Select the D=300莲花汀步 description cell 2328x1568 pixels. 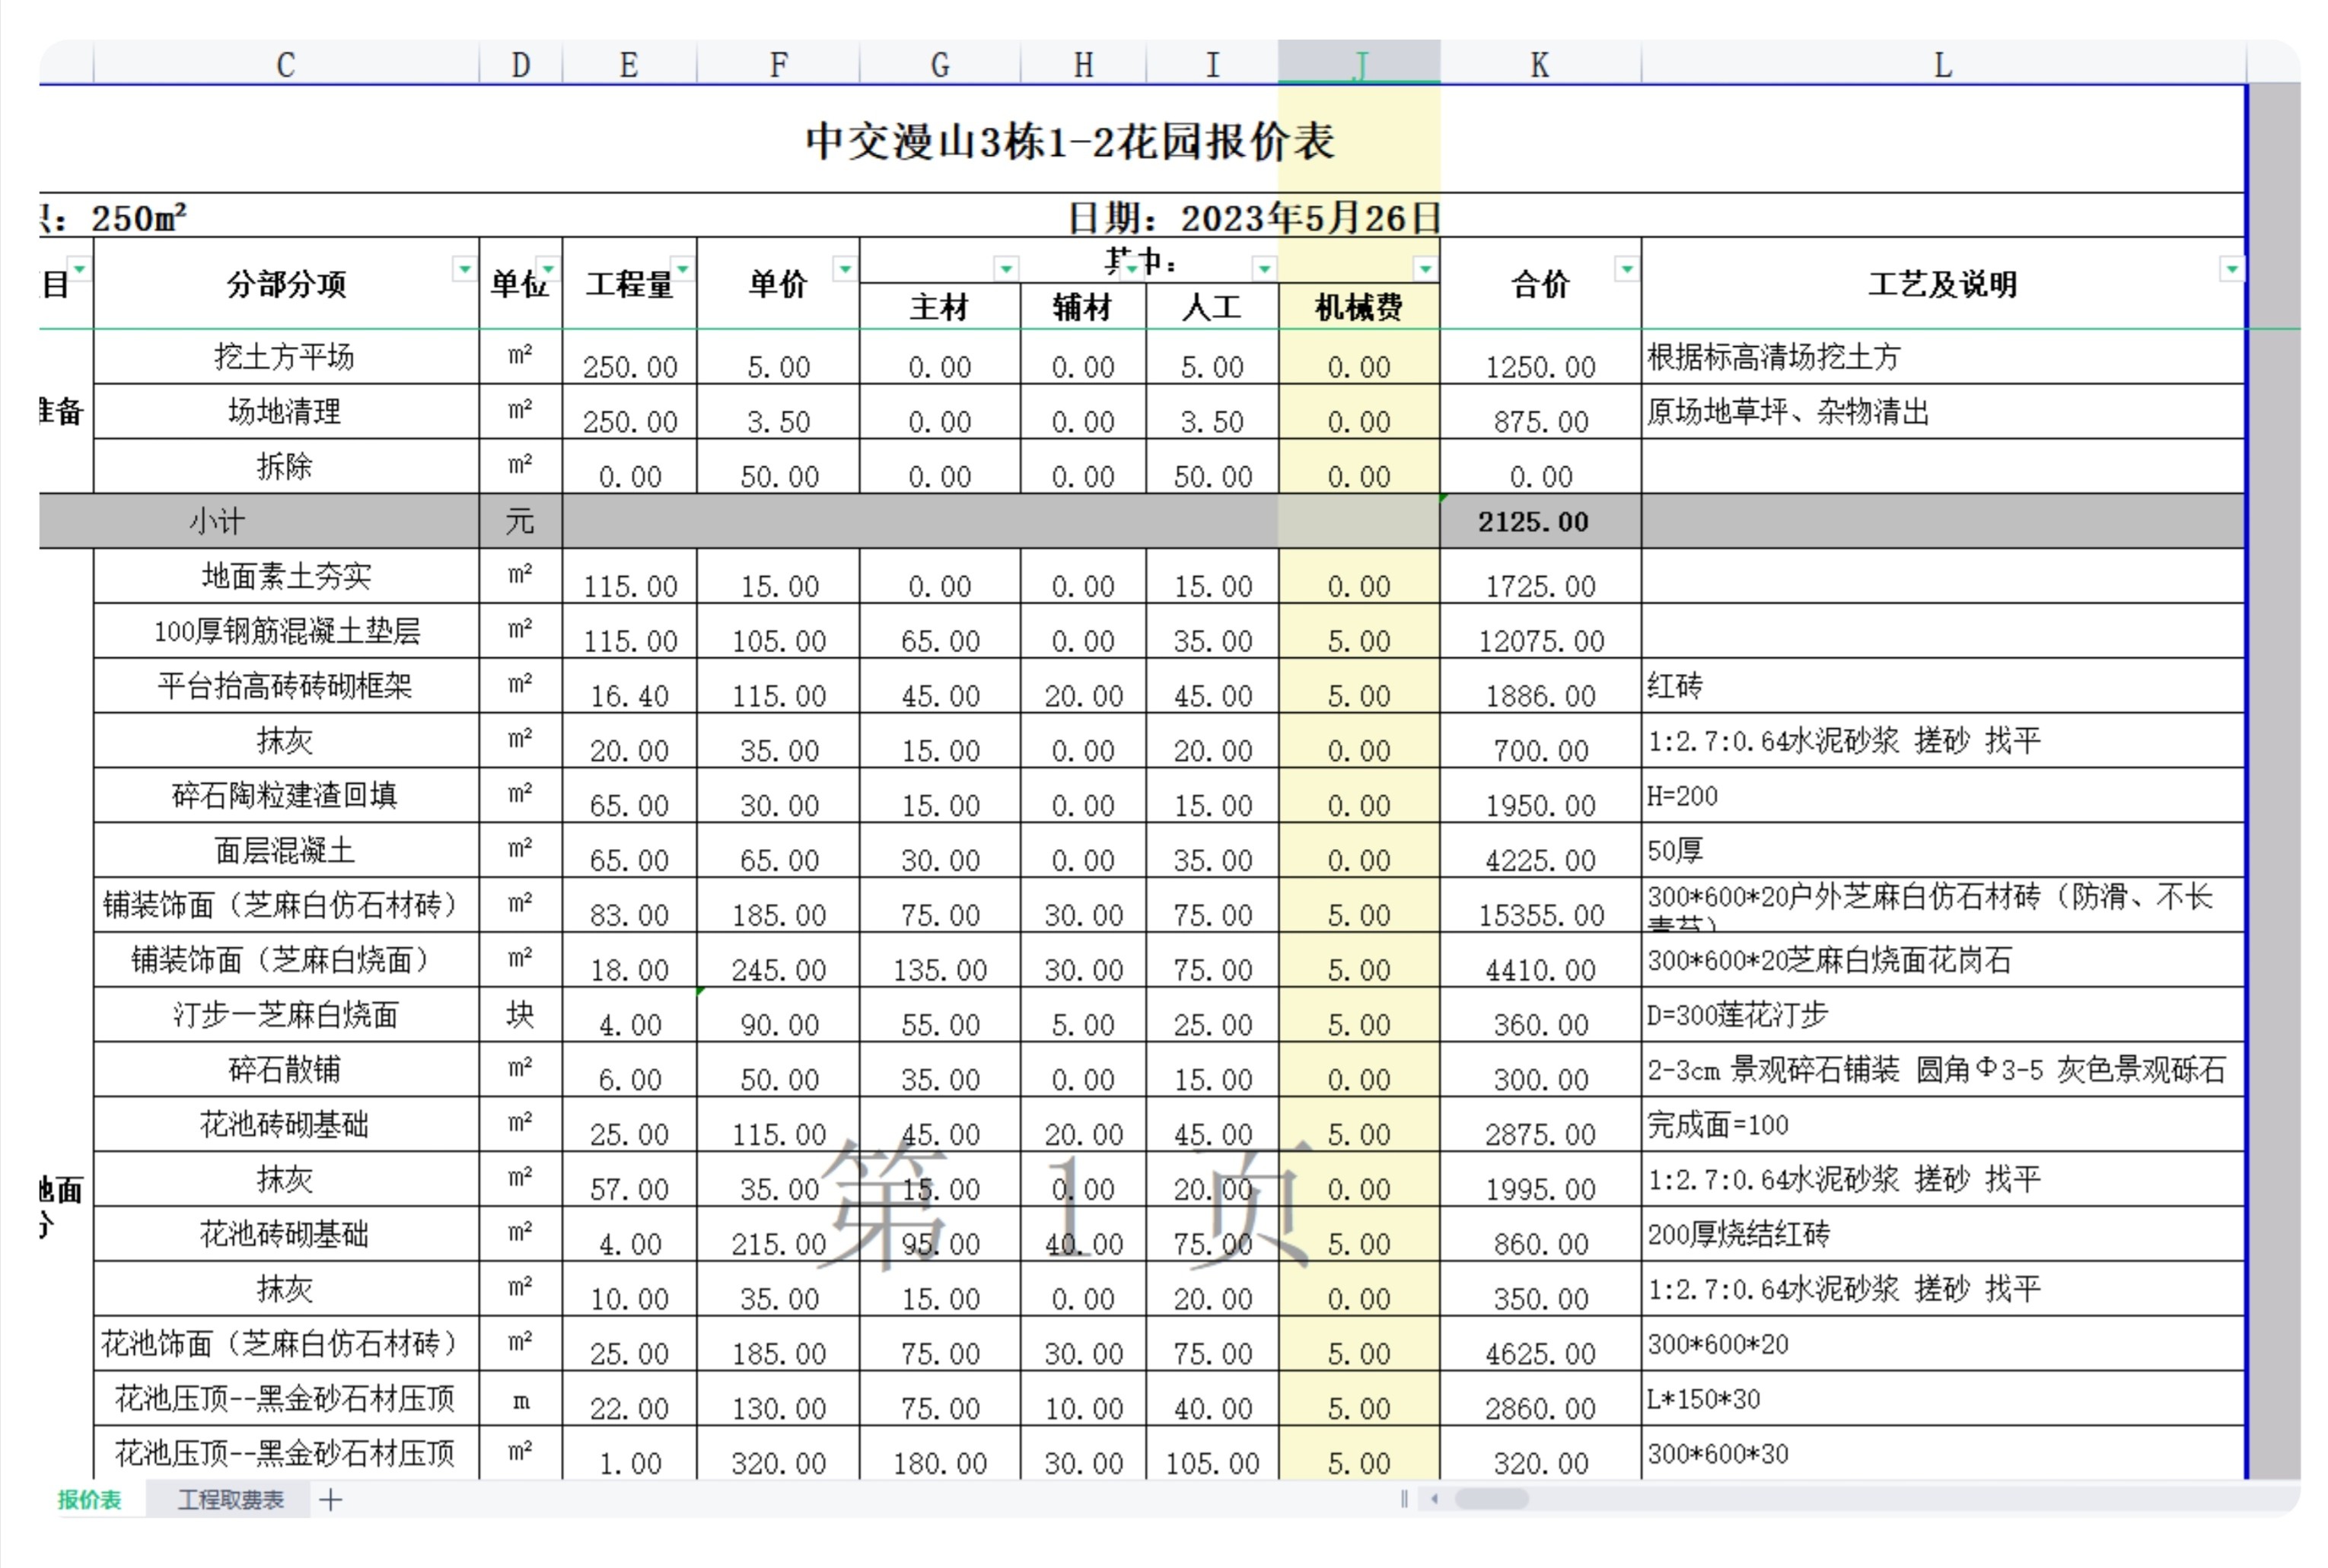[1943, 1015]
